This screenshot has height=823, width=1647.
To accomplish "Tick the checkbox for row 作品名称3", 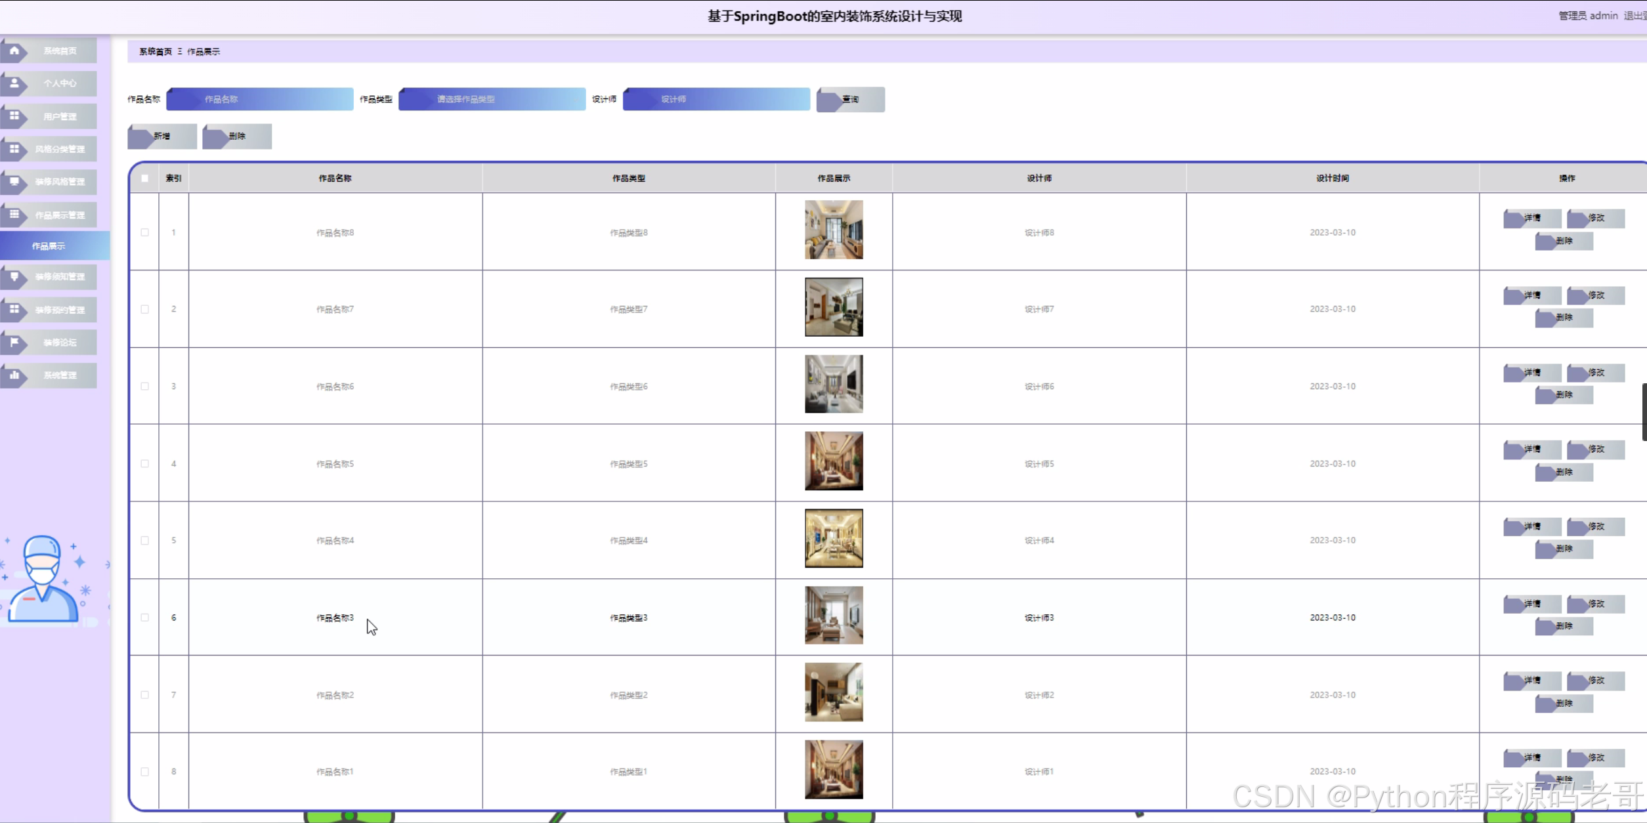I will click(145, 618).
